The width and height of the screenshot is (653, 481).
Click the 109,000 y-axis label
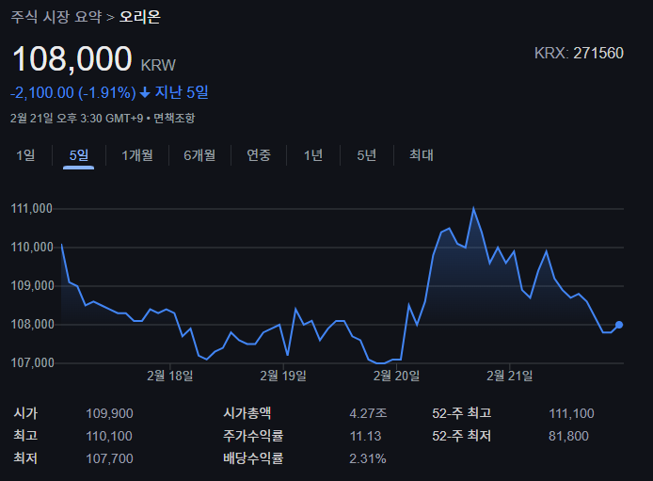32,286
